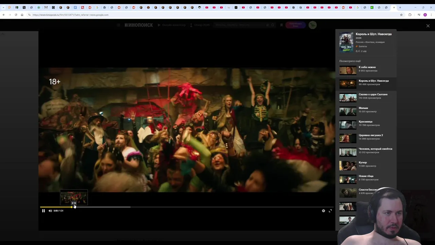Go back in browser history
The width and height of the screenshot is (435, 245).
tap(4, 15)
